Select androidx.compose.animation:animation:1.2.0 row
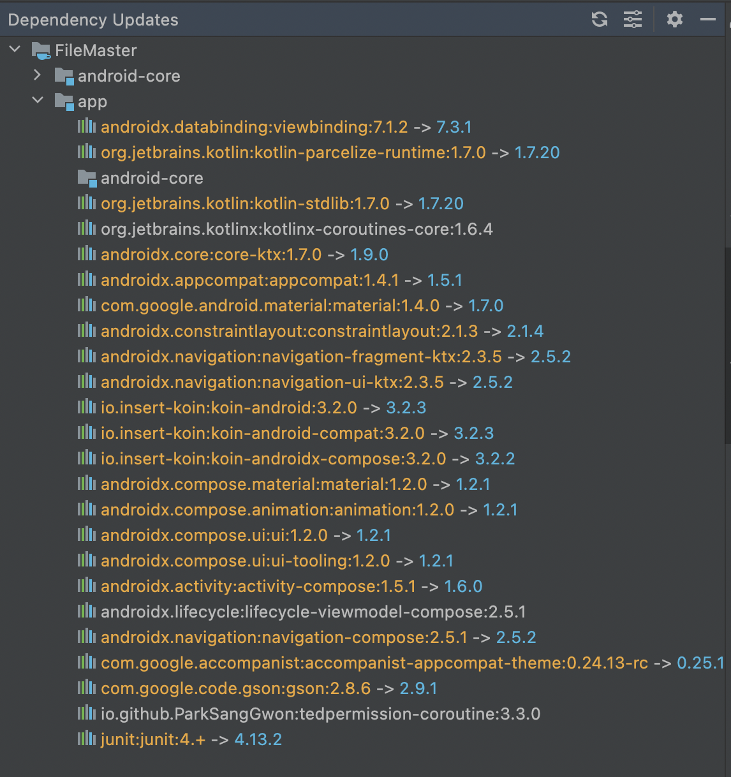731x777 pixels. point(309,510)
